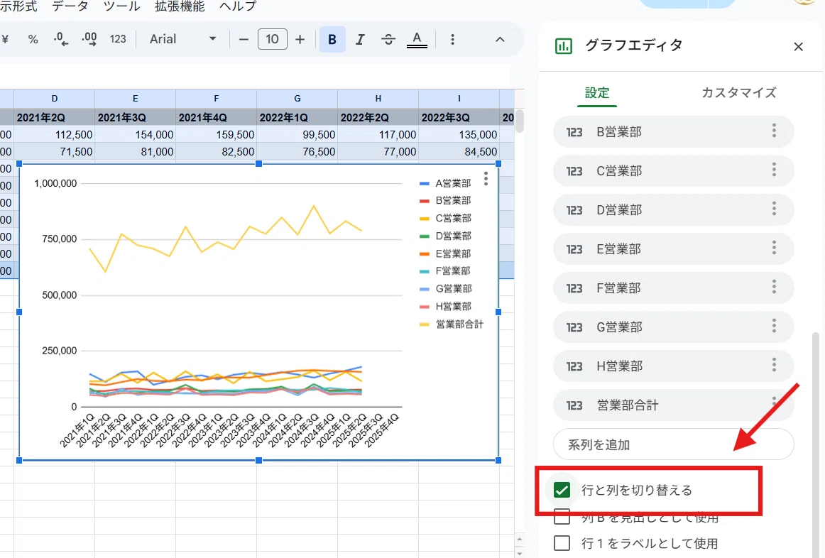825x558 pixels.
Task: Select column E header
Action: tap(135, 99)
